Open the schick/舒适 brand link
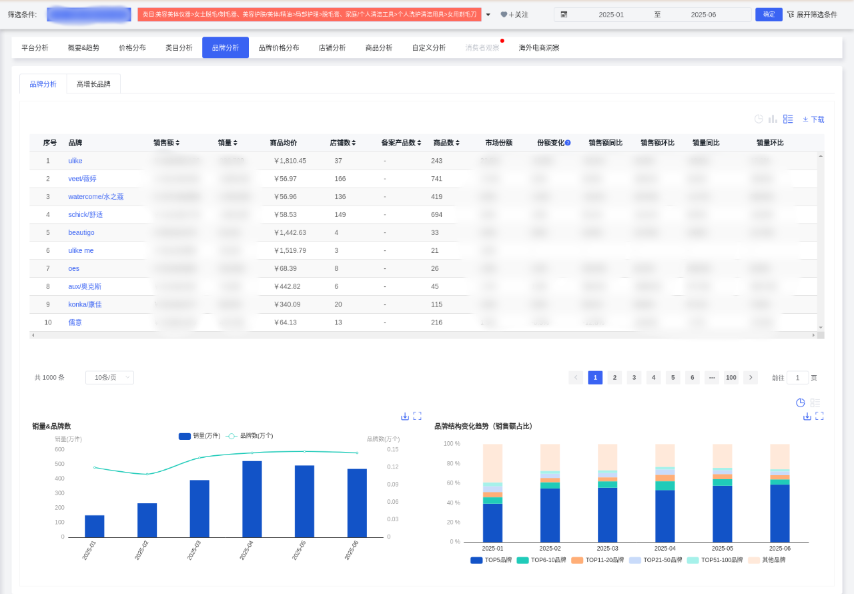This screenshot has height=594, width=854. point(85,215)
